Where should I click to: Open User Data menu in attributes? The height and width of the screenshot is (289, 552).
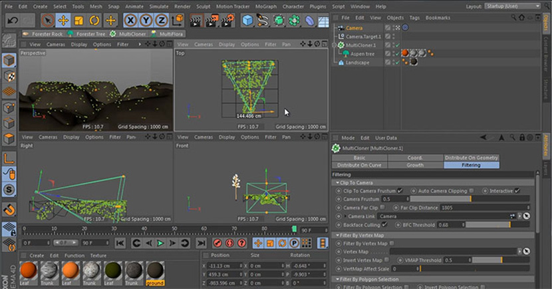(386, 138)
